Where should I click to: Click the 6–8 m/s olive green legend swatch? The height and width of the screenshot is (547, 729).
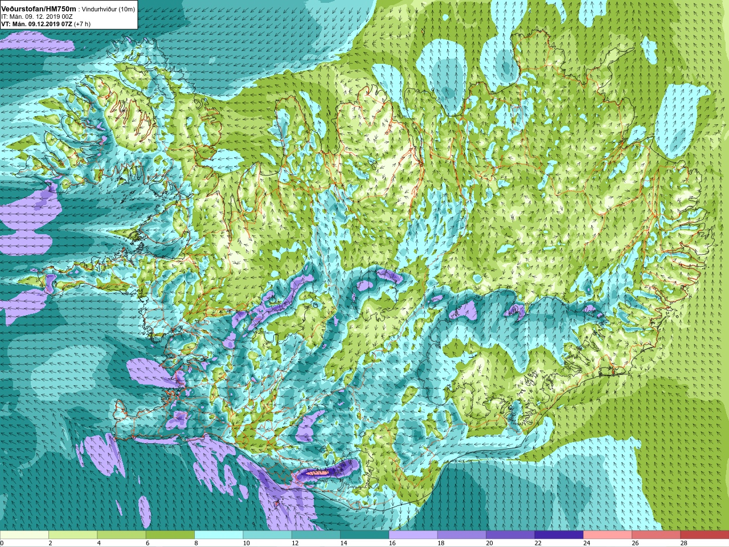click(170, 535)
